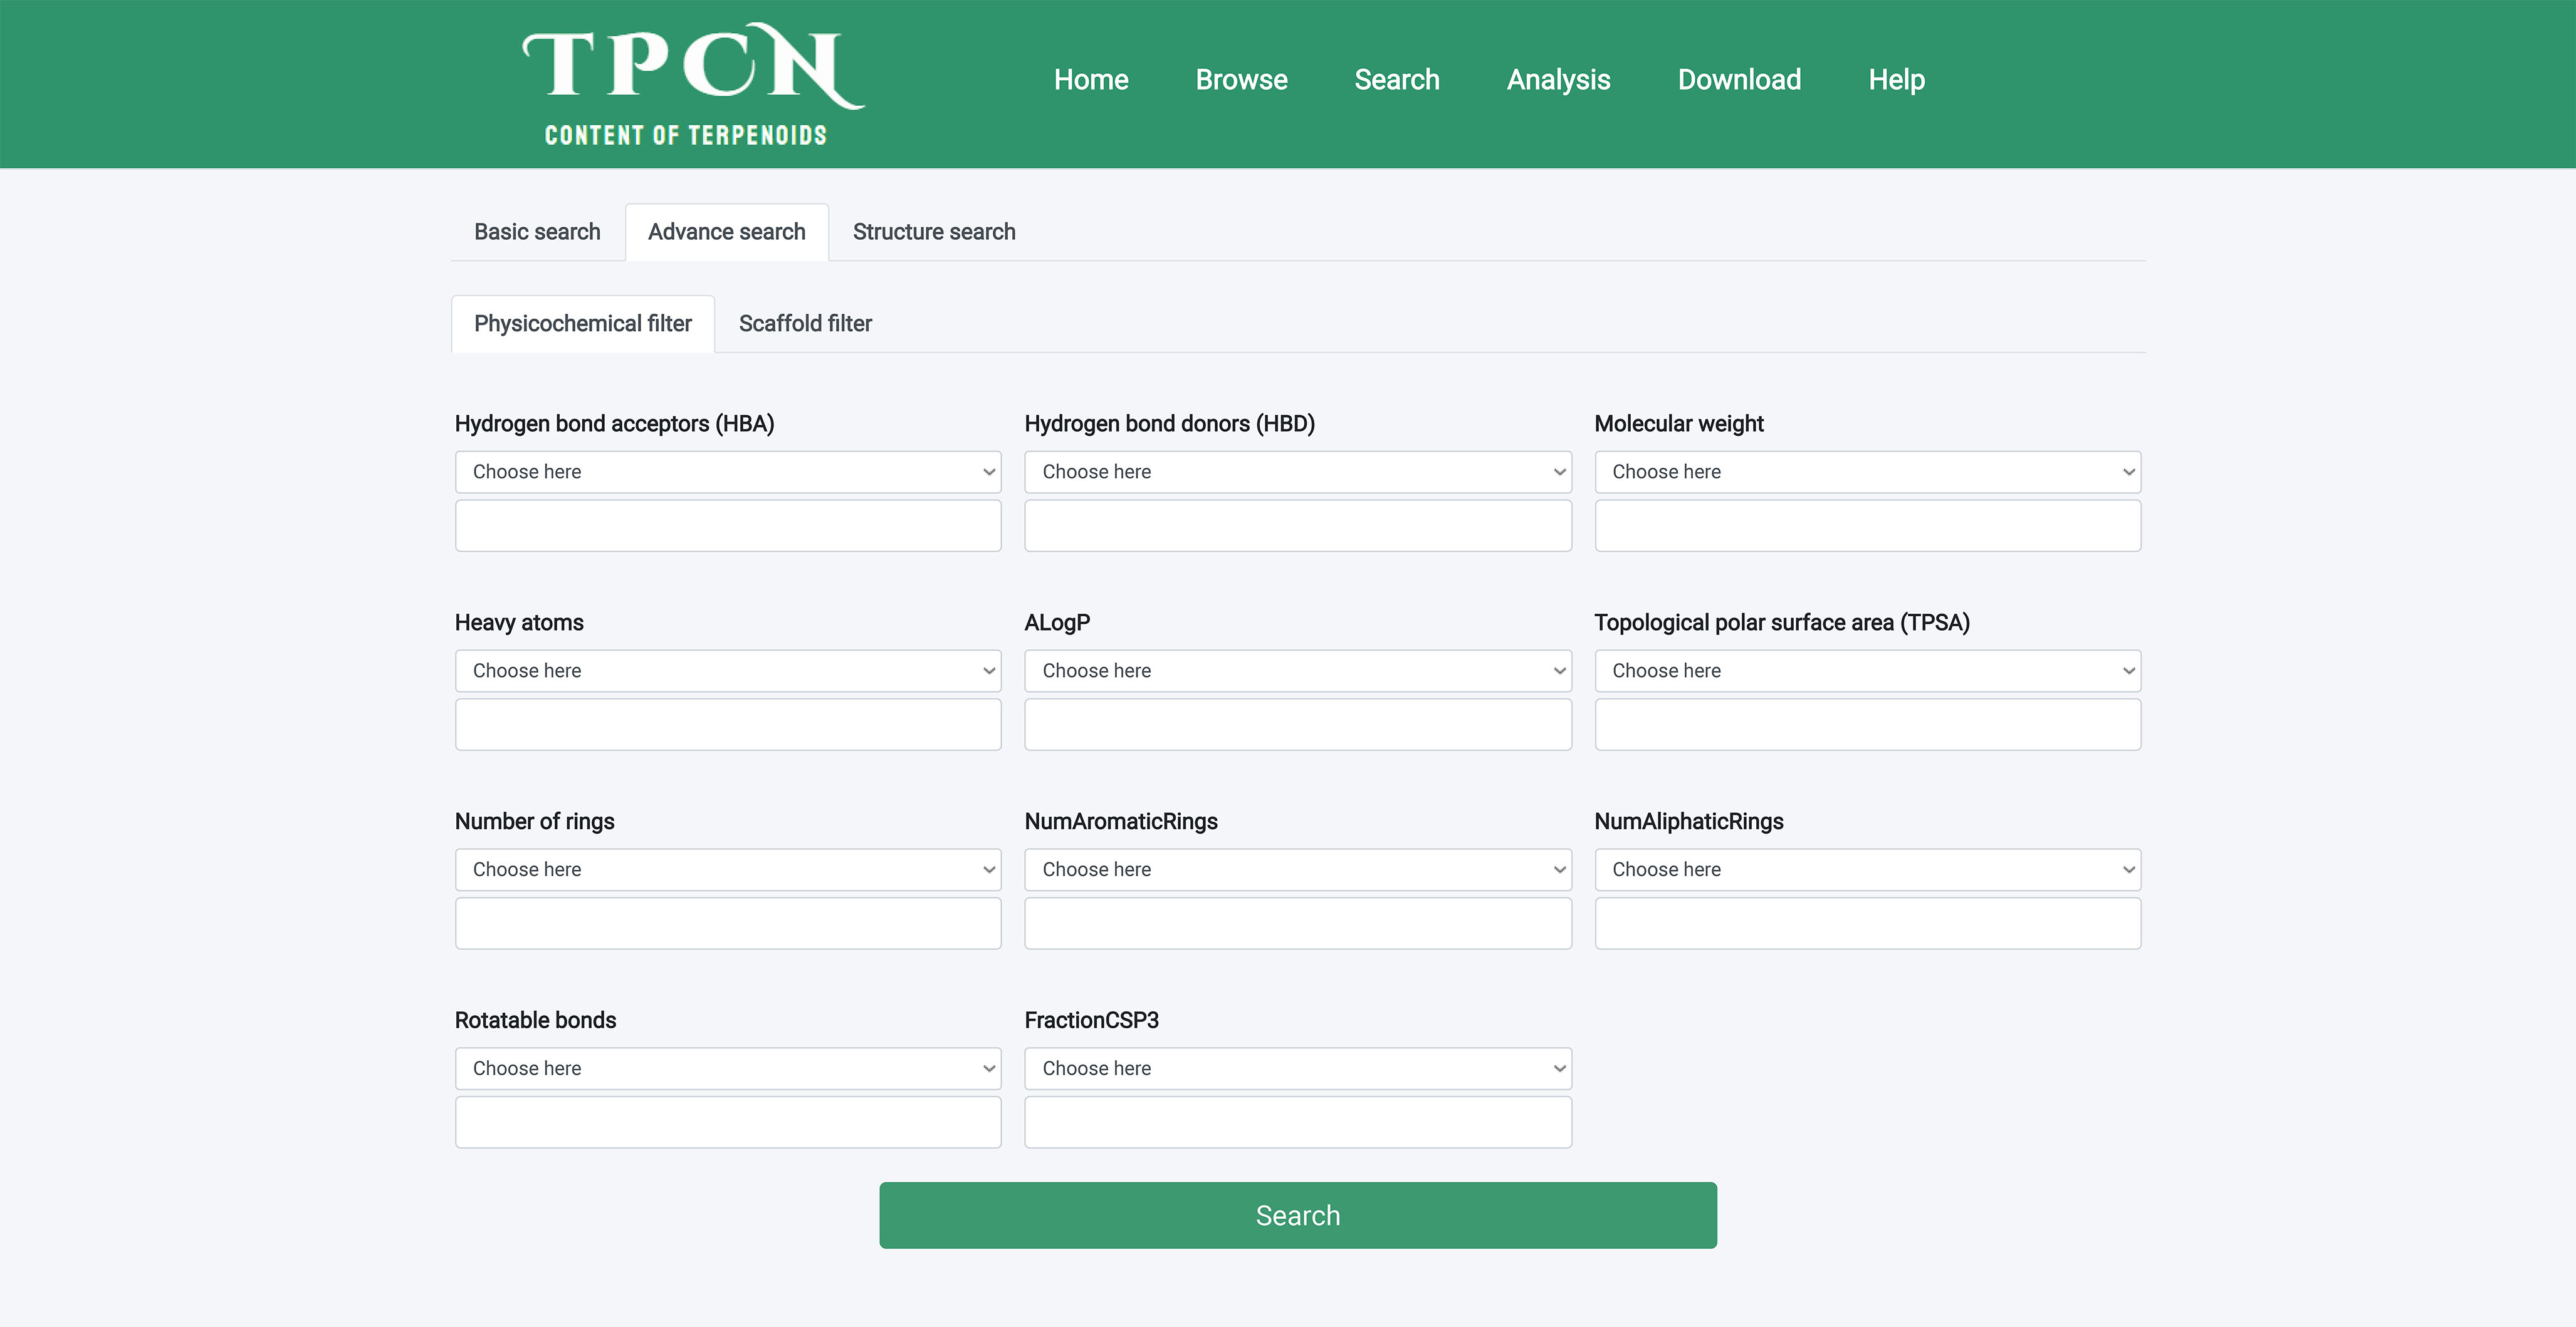The width and height of the screenshot is (2576, 1327).
Task: Focus the Molecular weight value input field
Action: click(x=1868, y=525)
